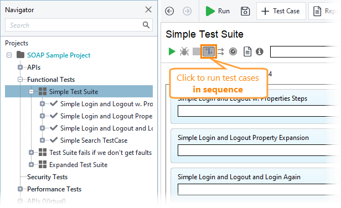Click the Simple Test Suite heading
This screenshot has width=341, height=208.
click(204, 34)
